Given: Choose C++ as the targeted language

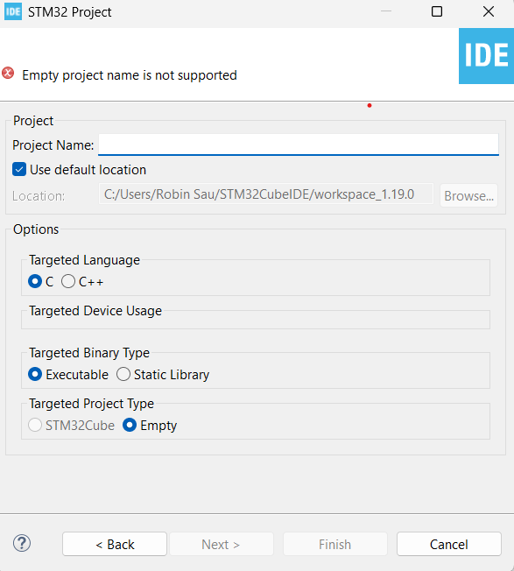Looking at the screenshot, I should click(68, 281).
